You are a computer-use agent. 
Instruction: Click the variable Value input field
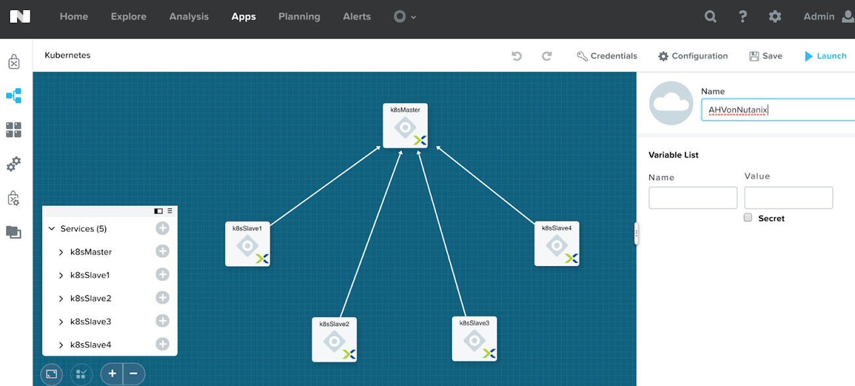pyautogui.click(x=789, y=198)
